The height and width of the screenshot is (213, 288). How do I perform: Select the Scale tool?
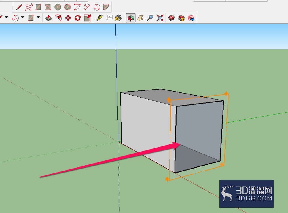pos(88,18)
